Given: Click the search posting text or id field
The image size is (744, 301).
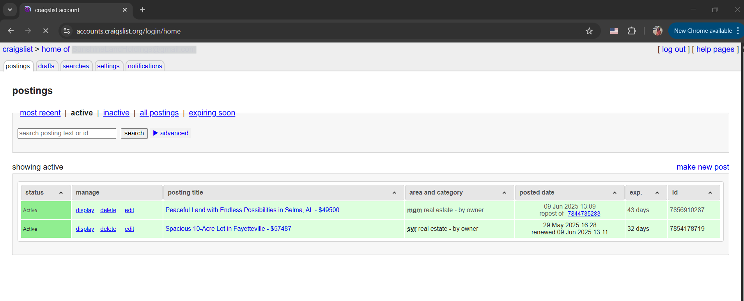Looking at the screenshot, I should 67,133.
